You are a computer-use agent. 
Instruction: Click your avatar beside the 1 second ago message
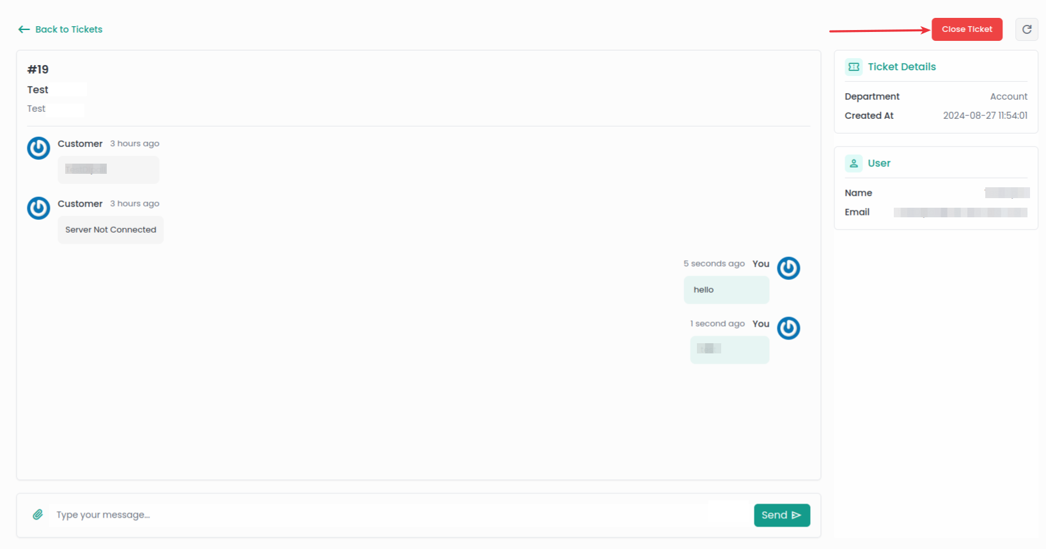788,329
